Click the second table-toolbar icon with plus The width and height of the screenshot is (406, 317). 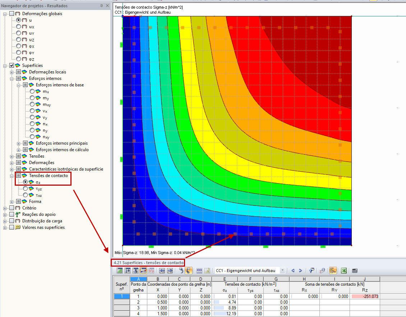coord(128,271)
